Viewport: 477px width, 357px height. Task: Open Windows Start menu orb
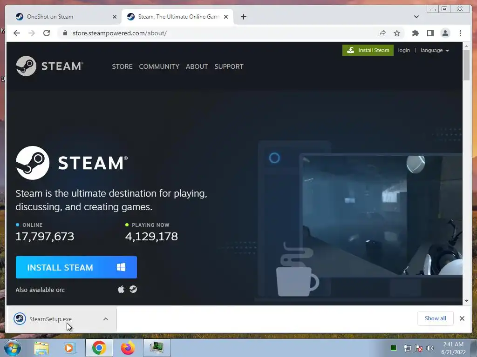coord(13,348)
